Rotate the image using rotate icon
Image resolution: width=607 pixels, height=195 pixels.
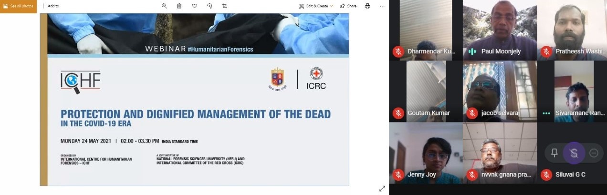coord(209,6)
